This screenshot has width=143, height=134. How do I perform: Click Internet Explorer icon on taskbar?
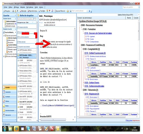point(16,129)
